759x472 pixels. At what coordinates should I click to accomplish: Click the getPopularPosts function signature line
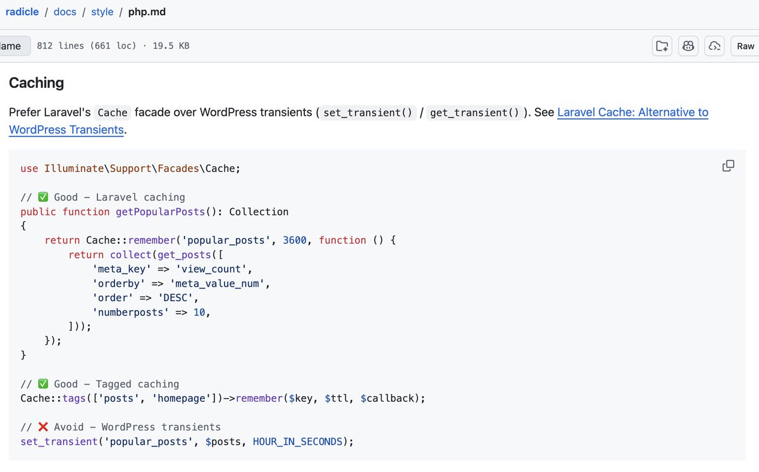coord(154,212)
